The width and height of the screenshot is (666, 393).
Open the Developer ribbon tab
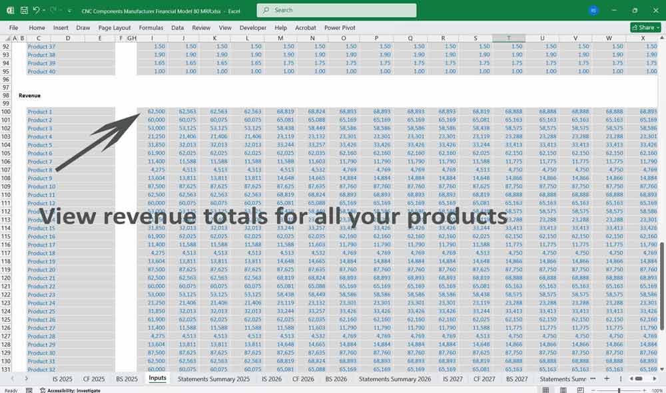[252, 27]
